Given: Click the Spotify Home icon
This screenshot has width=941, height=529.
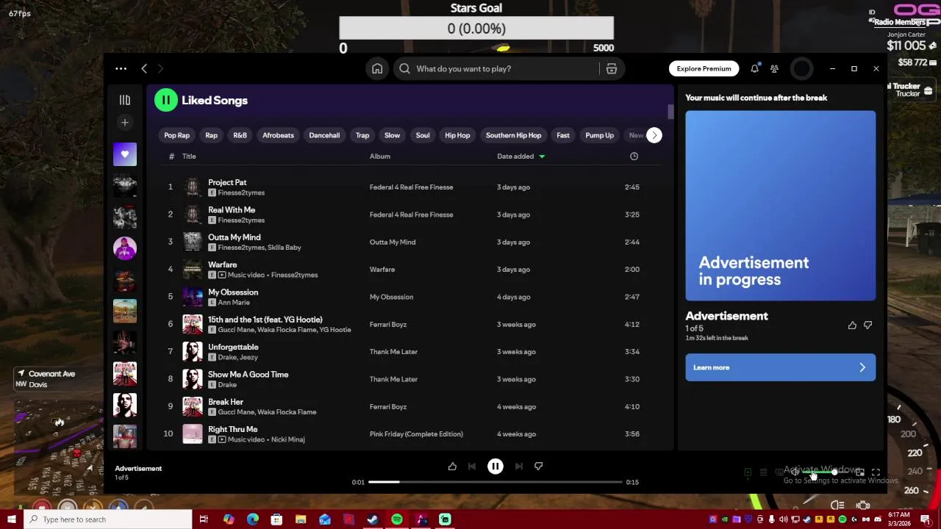Looking at the screenshot, I should point(377,68).
